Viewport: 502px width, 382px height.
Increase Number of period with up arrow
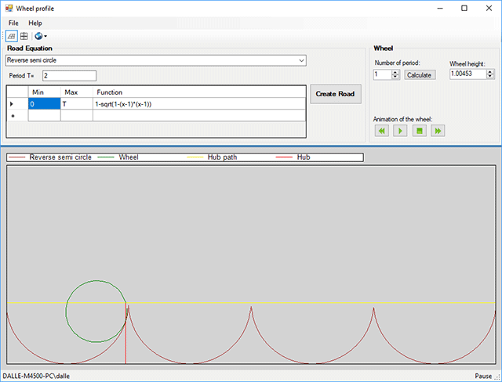(x=395, y=73)
